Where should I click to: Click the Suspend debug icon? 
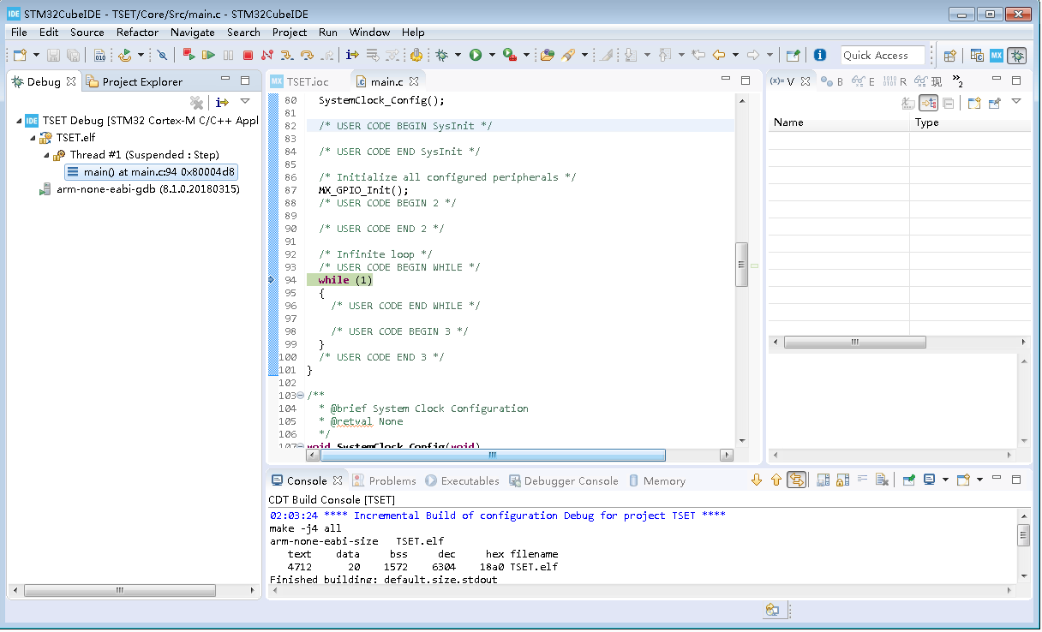point(228,55)
